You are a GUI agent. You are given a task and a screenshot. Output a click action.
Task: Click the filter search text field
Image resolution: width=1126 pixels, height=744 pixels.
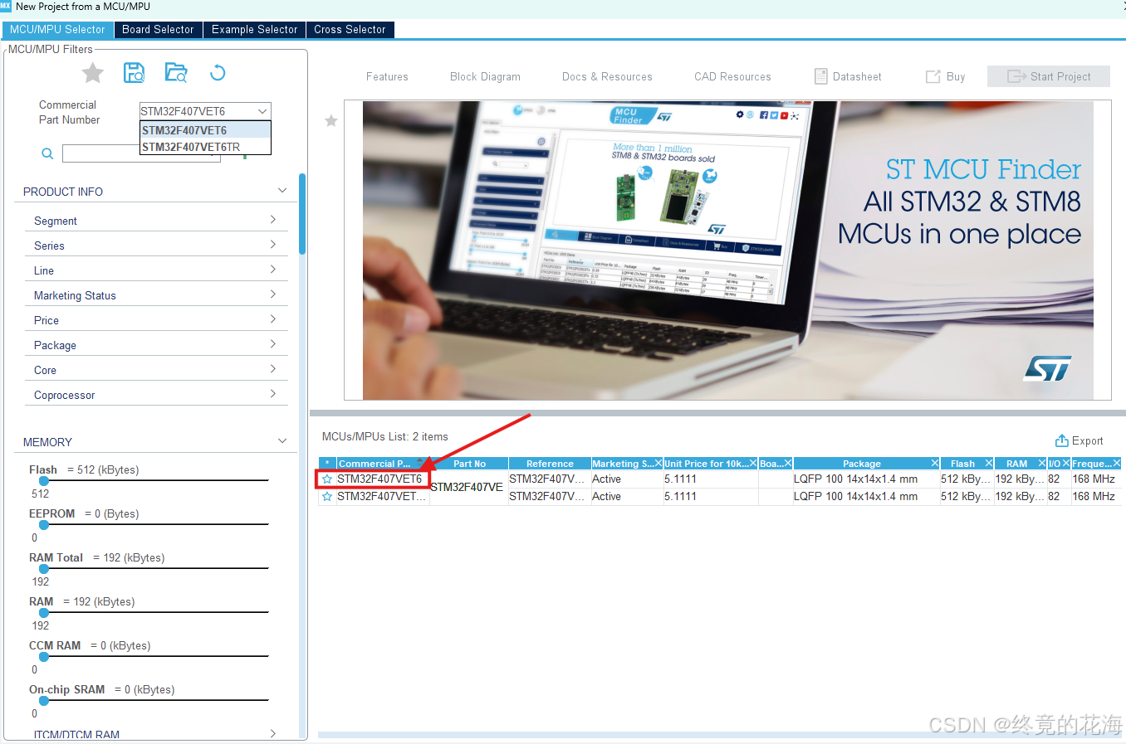pyautogui.click(x=141, y=153)
